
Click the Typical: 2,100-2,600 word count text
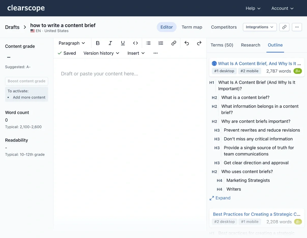[23, 127]
